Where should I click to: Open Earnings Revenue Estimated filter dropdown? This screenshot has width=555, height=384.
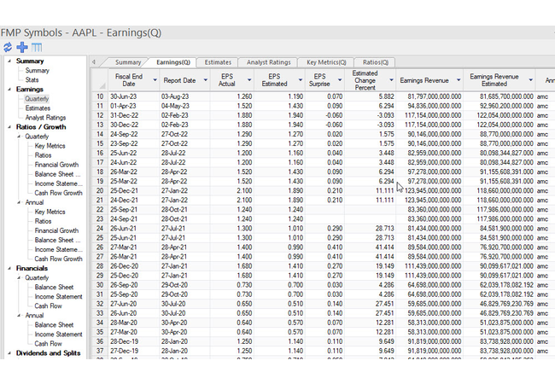[530, 80]
